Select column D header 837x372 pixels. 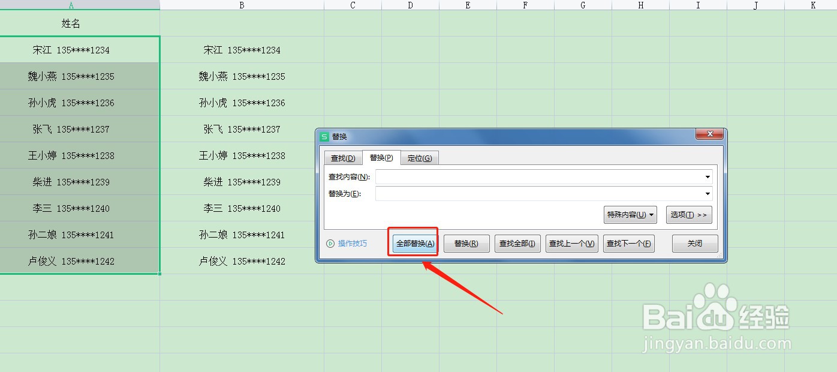tap(410, 5)
